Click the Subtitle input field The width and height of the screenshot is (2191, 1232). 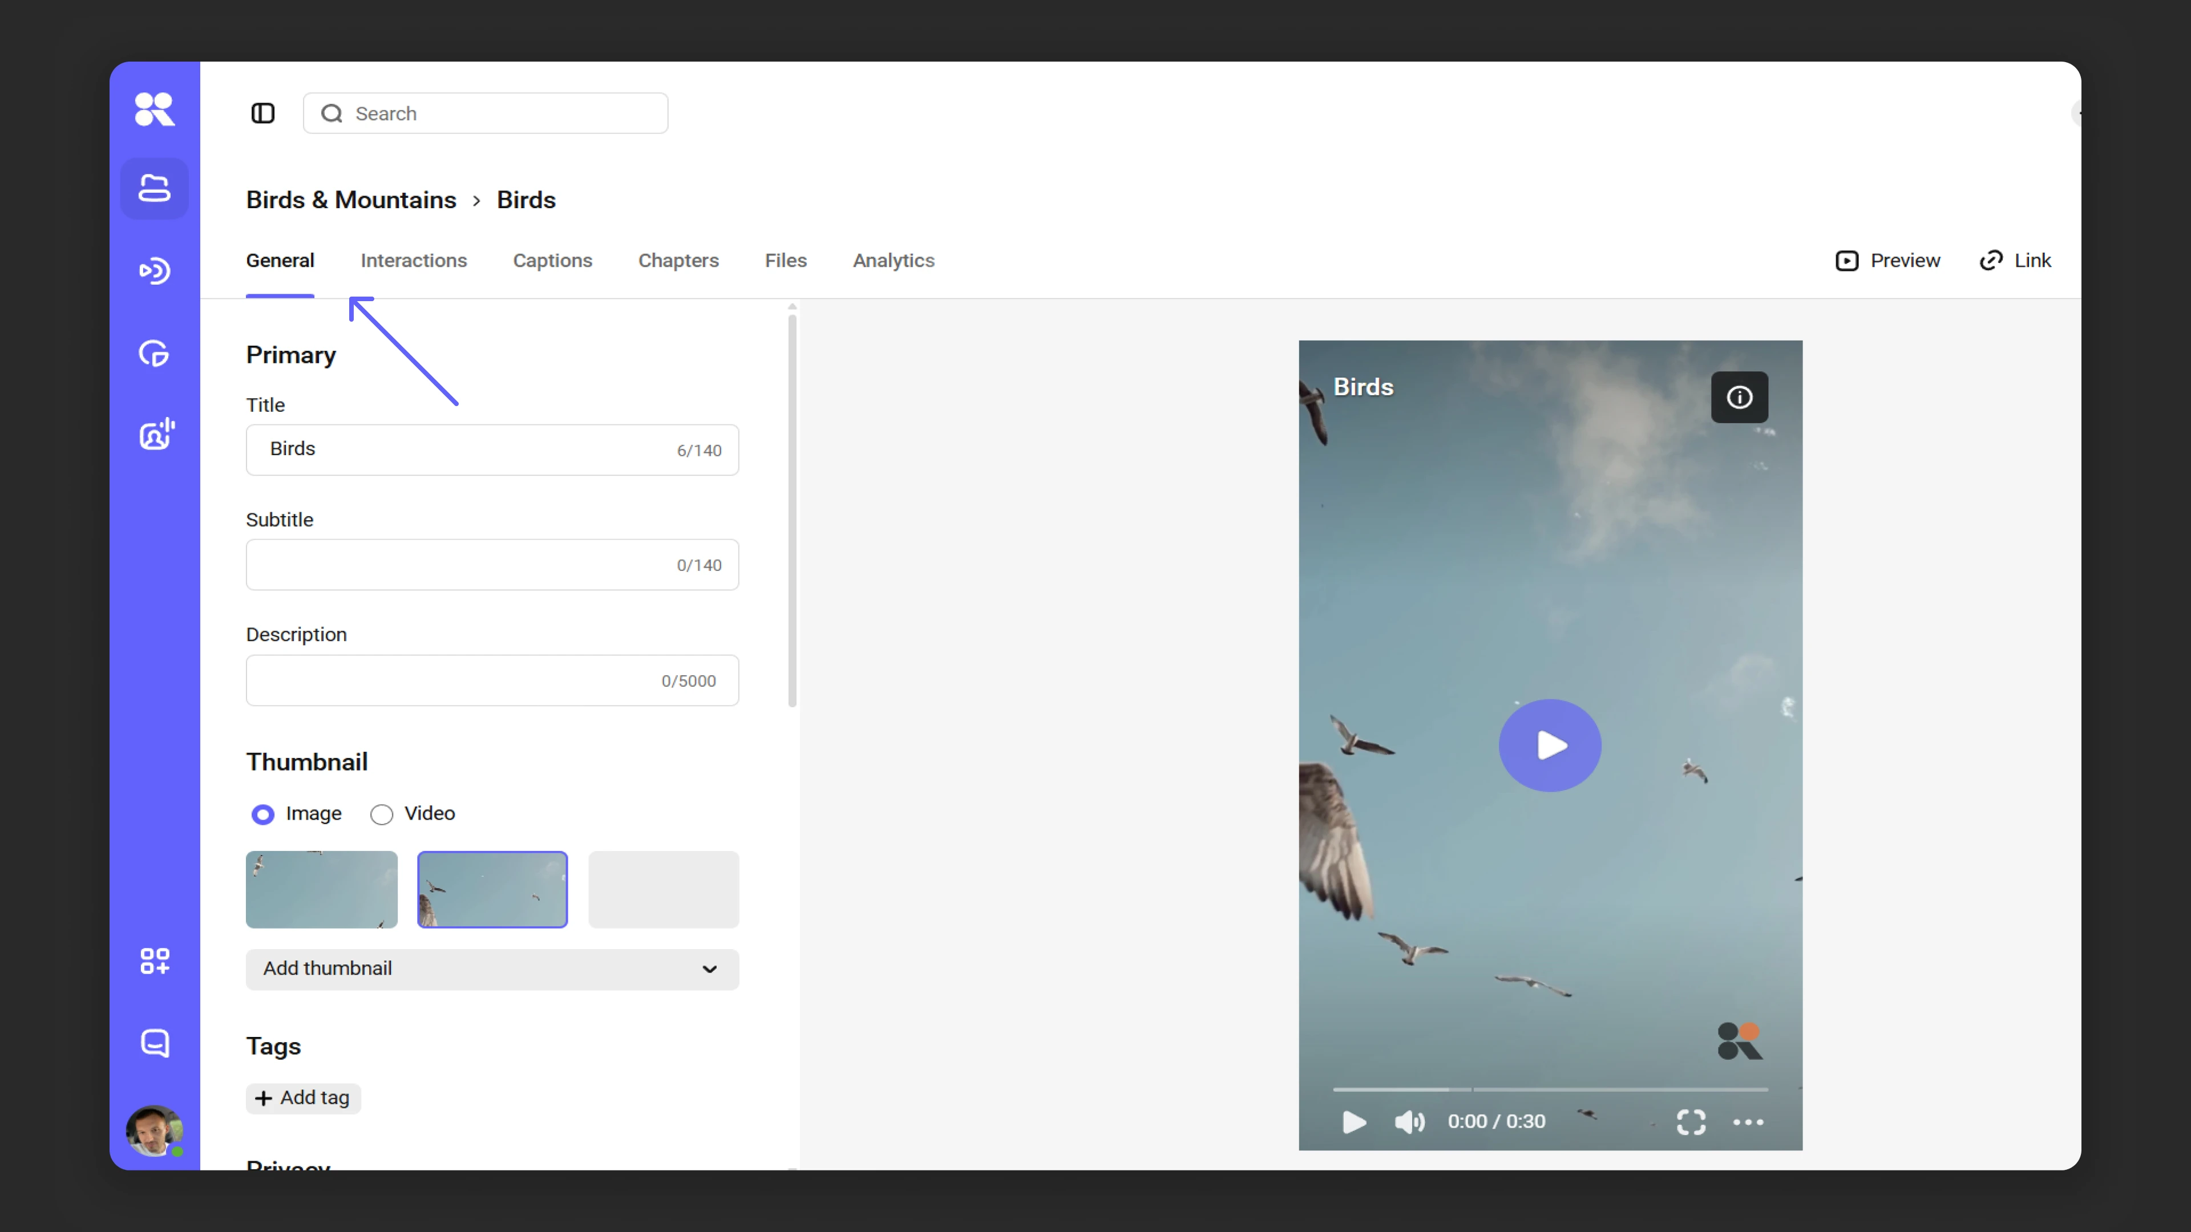(x=492, y=565)
